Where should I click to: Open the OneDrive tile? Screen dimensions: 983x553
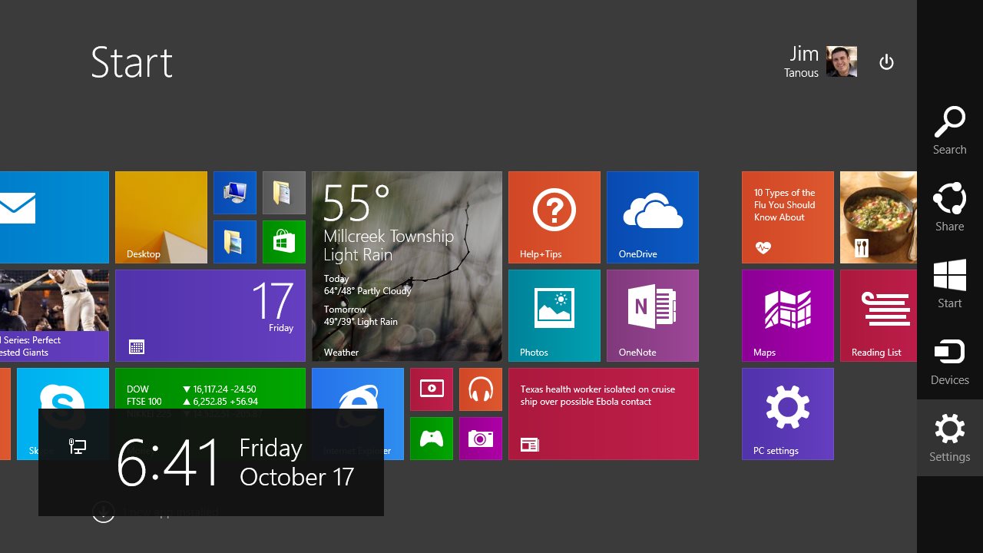[653, 217]
